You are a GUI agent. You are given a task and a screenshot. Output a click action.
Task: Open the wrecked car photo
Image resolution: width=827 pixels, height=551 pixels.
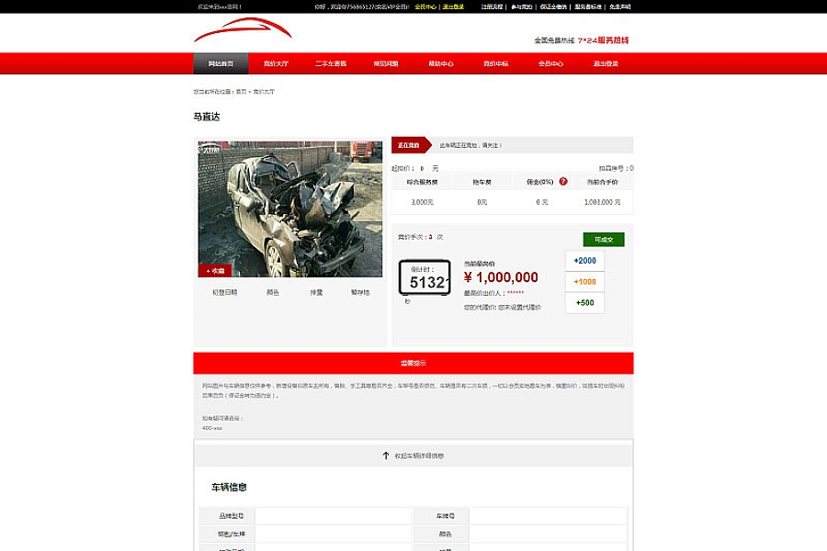pos(290,208)
